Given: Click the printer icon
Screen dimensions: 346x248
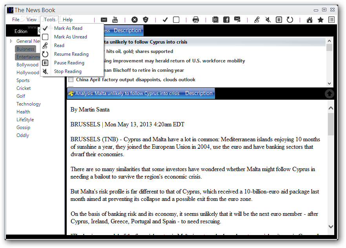Looking at the screenshot, I should 196,20.
